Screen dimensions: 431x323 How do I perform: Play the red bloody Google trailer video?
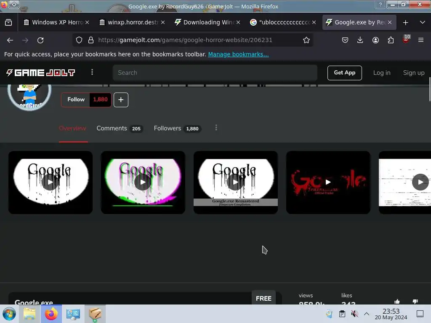(x=328, y=183)
